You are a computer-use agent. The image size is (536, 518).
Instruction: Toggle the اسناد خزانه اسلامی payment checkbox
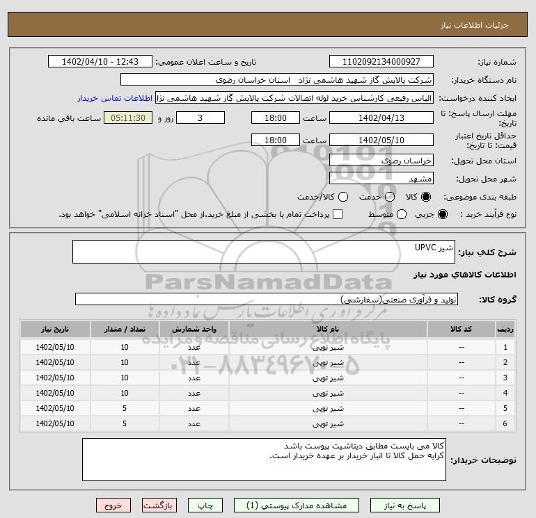[338, 214]
